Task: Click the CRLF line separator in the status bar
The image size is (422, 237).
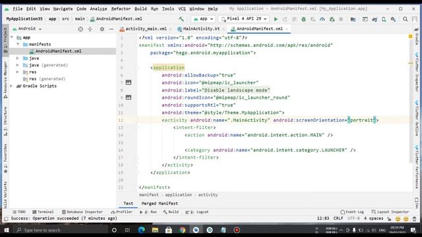Action: pyautogui.click(x=338, y=218)
